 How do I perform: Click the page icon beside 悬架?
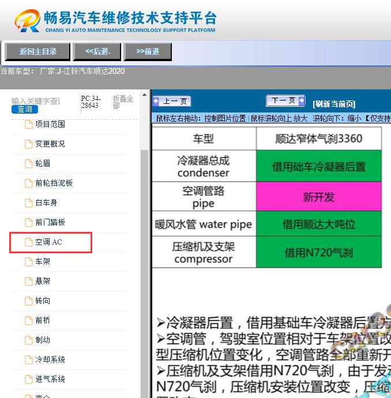click(x=29, y=281)
